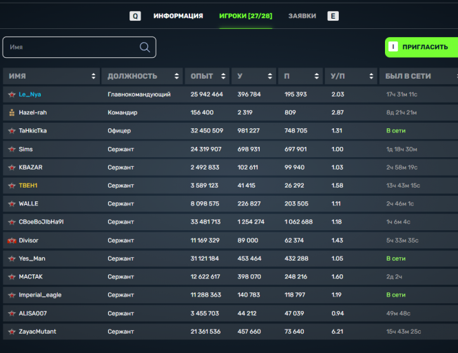Select player name ALISA007
Screen dimensions: 458x353
click(33, 313)
